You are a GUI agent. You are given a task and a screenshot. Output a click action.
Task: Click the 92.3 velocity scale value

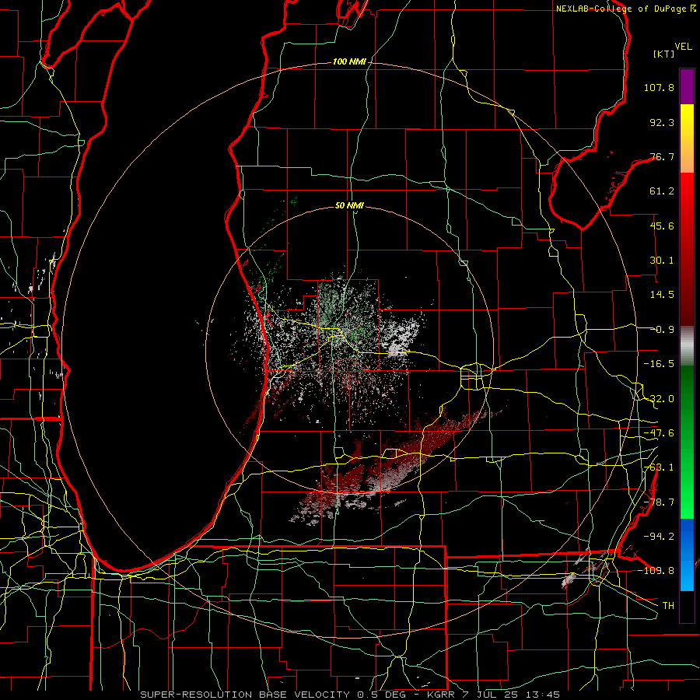(662, 122)
